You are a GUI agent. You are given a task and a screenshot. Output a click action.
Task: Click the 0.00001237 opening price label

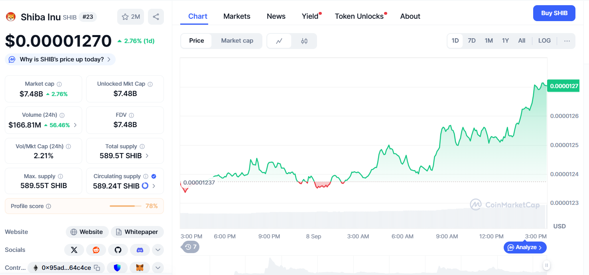pos(199,183)
